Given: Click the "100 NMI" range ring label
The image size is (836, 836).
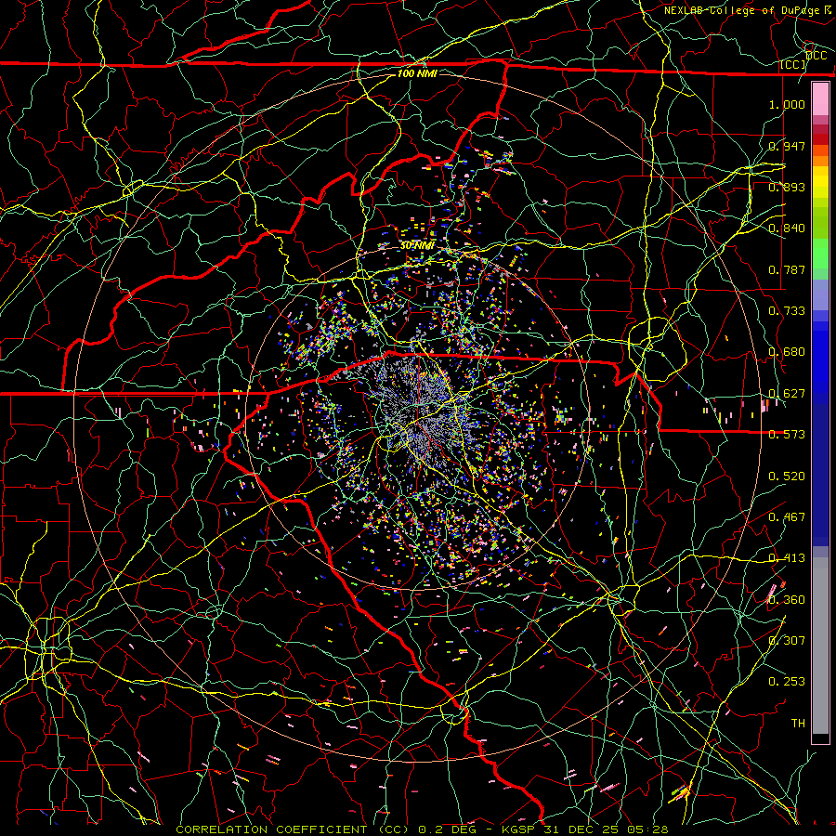Looking at the screenshot, I should (417, 73).
